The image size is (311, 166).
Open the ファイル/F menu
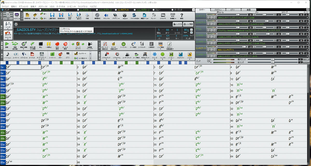tap(5, 6)
